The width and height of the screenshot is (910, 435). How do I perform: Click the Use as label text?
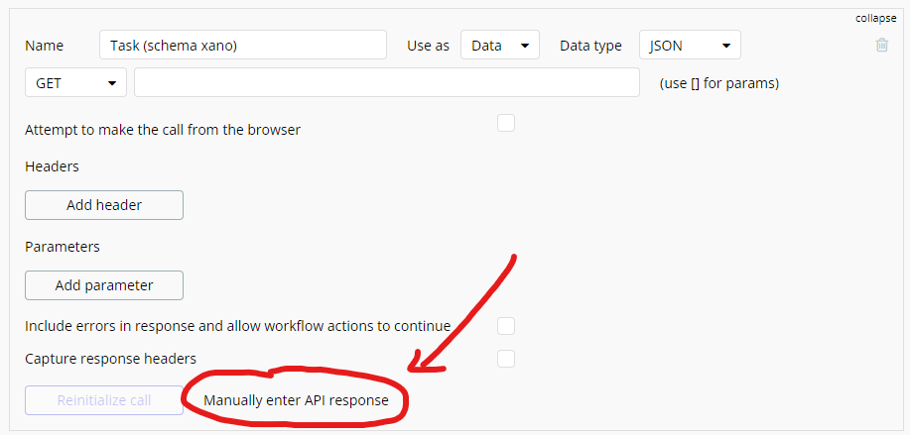point(428,46)
